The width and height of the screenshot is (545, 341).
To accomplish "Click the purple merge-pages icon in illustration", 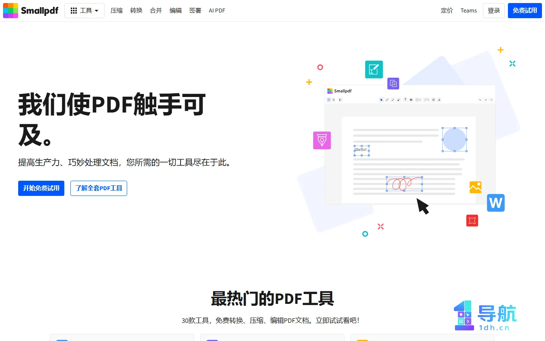I will 393,83.
